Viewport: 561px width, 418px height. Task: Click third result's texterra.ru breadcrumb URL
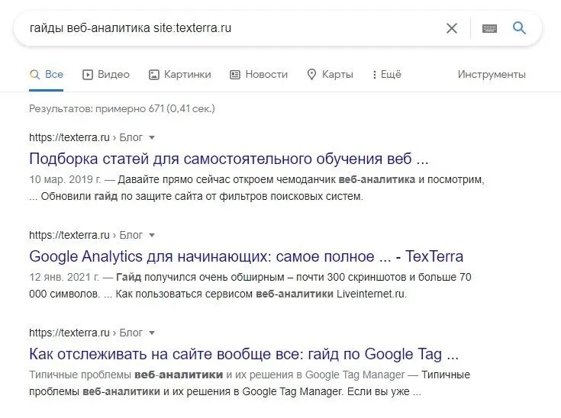pyautogui.click(x=69, y=333)
